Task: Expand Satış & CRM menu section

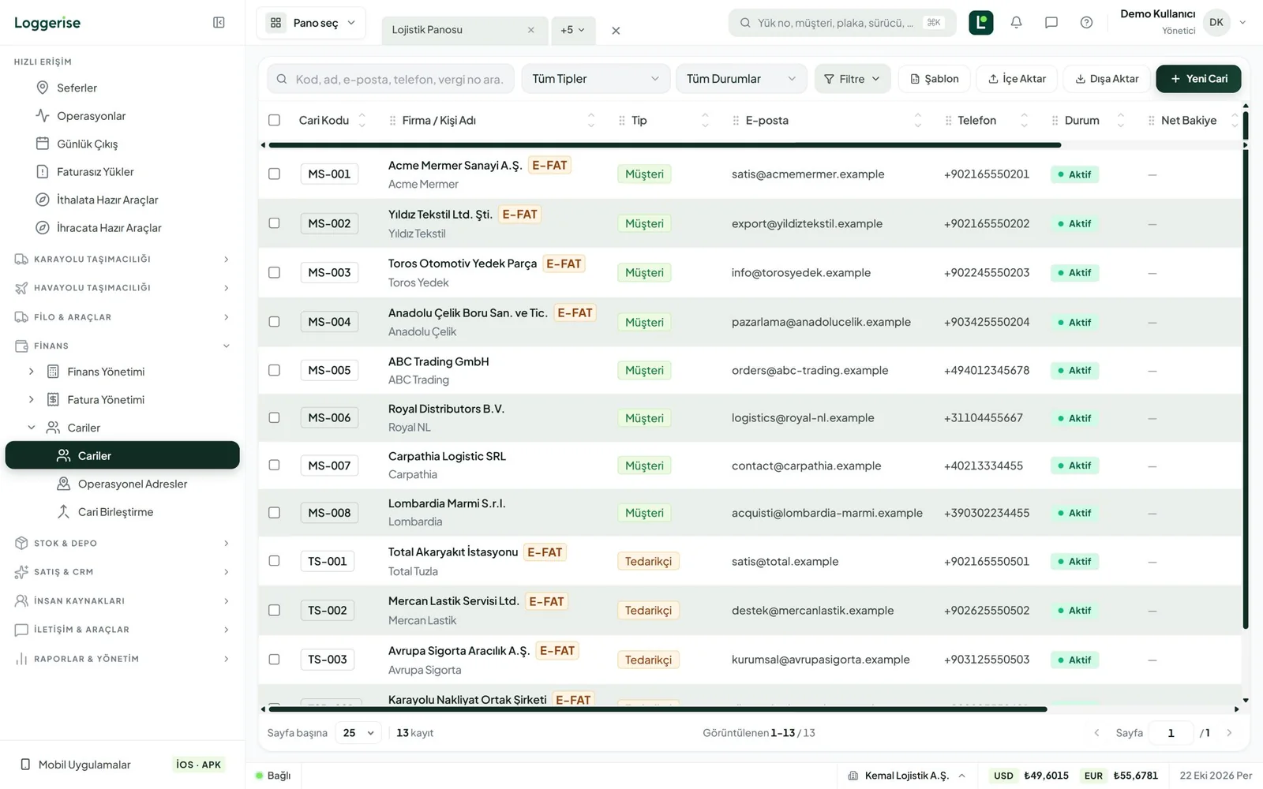Action: pyautogui.click(x=122, y=572)
